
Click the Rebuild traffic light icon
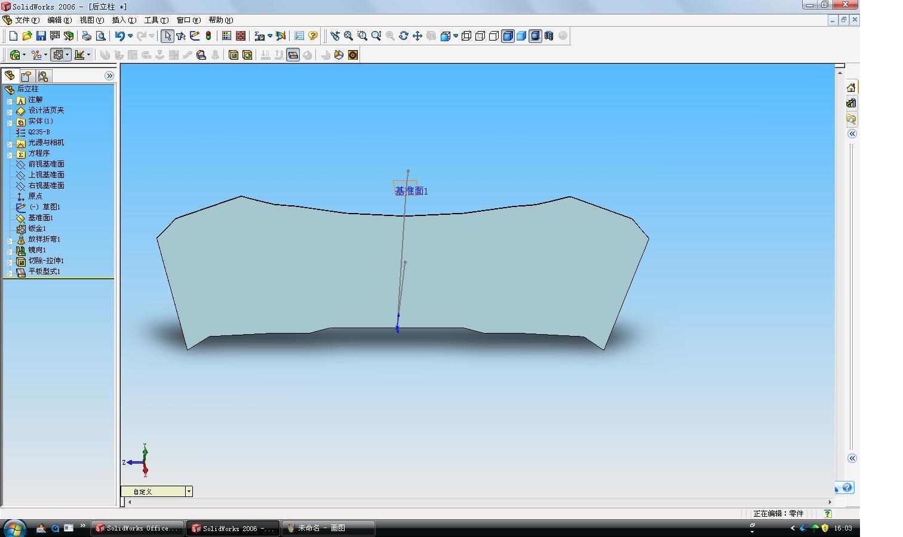coord(208,36)
